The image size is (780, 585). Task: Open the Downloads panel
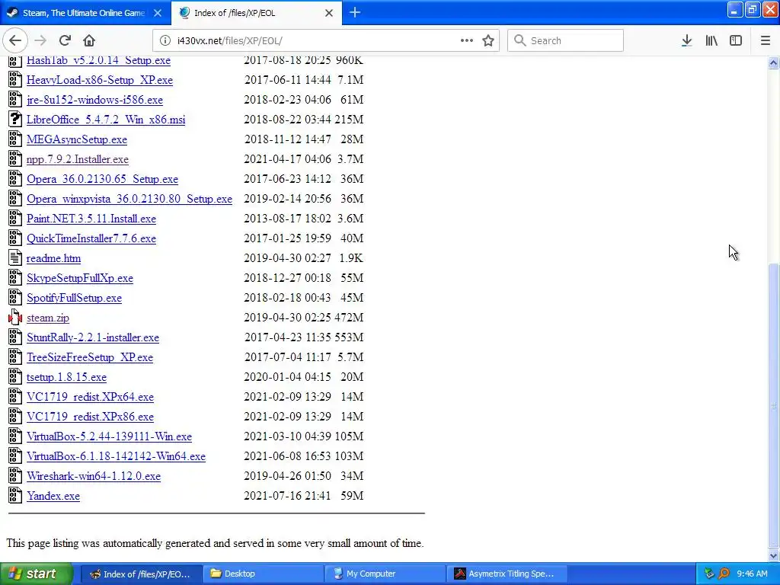[x=686, y=40]
